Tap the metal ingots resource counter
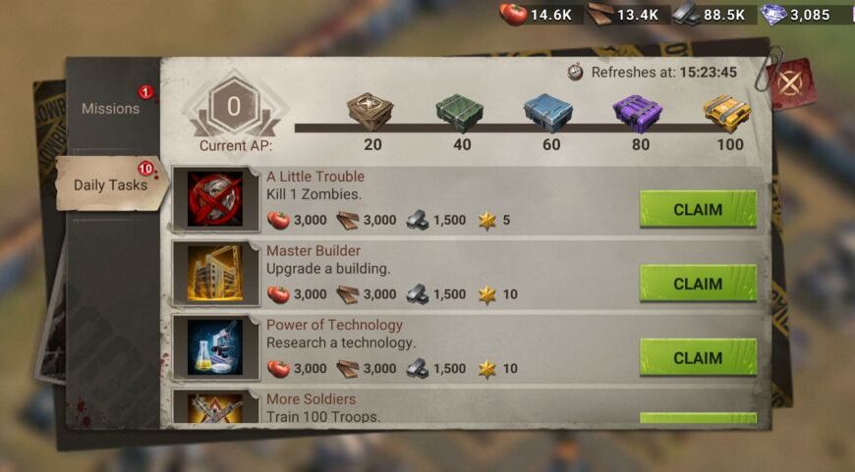The image size is (855, 472). click(709, 14)
